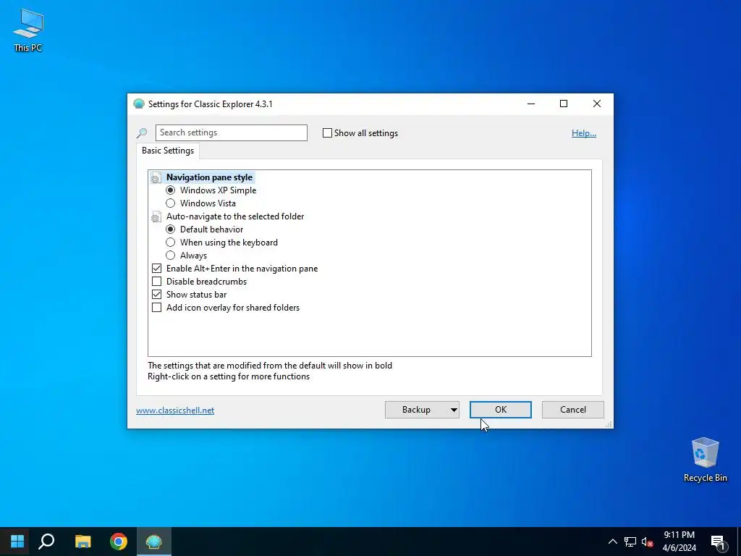The height and width of the screenshot is (556, 741).
Task: Switch to the Basic Settings tab
Action: [168, 151]
